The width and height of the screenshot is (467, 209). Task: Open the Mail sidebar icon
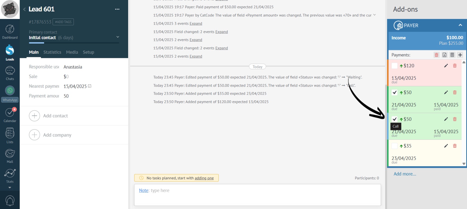pyautogui.click(x=10, y=156)
